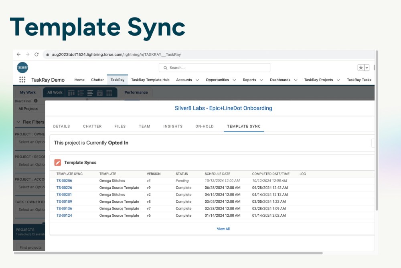Viewport: 401px width, 268px height.
Task: Click the horizontal scrollbar at the bottom
Action: click(168, 253)
